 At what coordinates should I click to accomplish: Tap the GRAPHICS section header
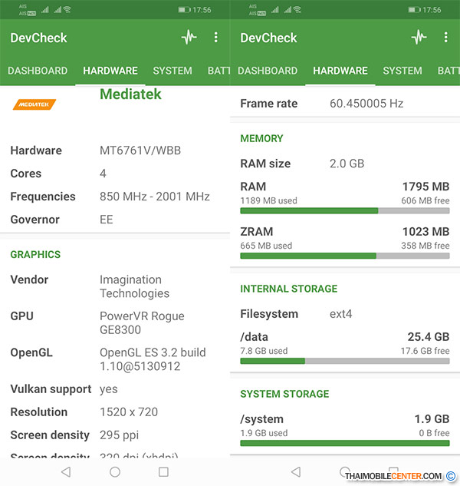(35, 254)
